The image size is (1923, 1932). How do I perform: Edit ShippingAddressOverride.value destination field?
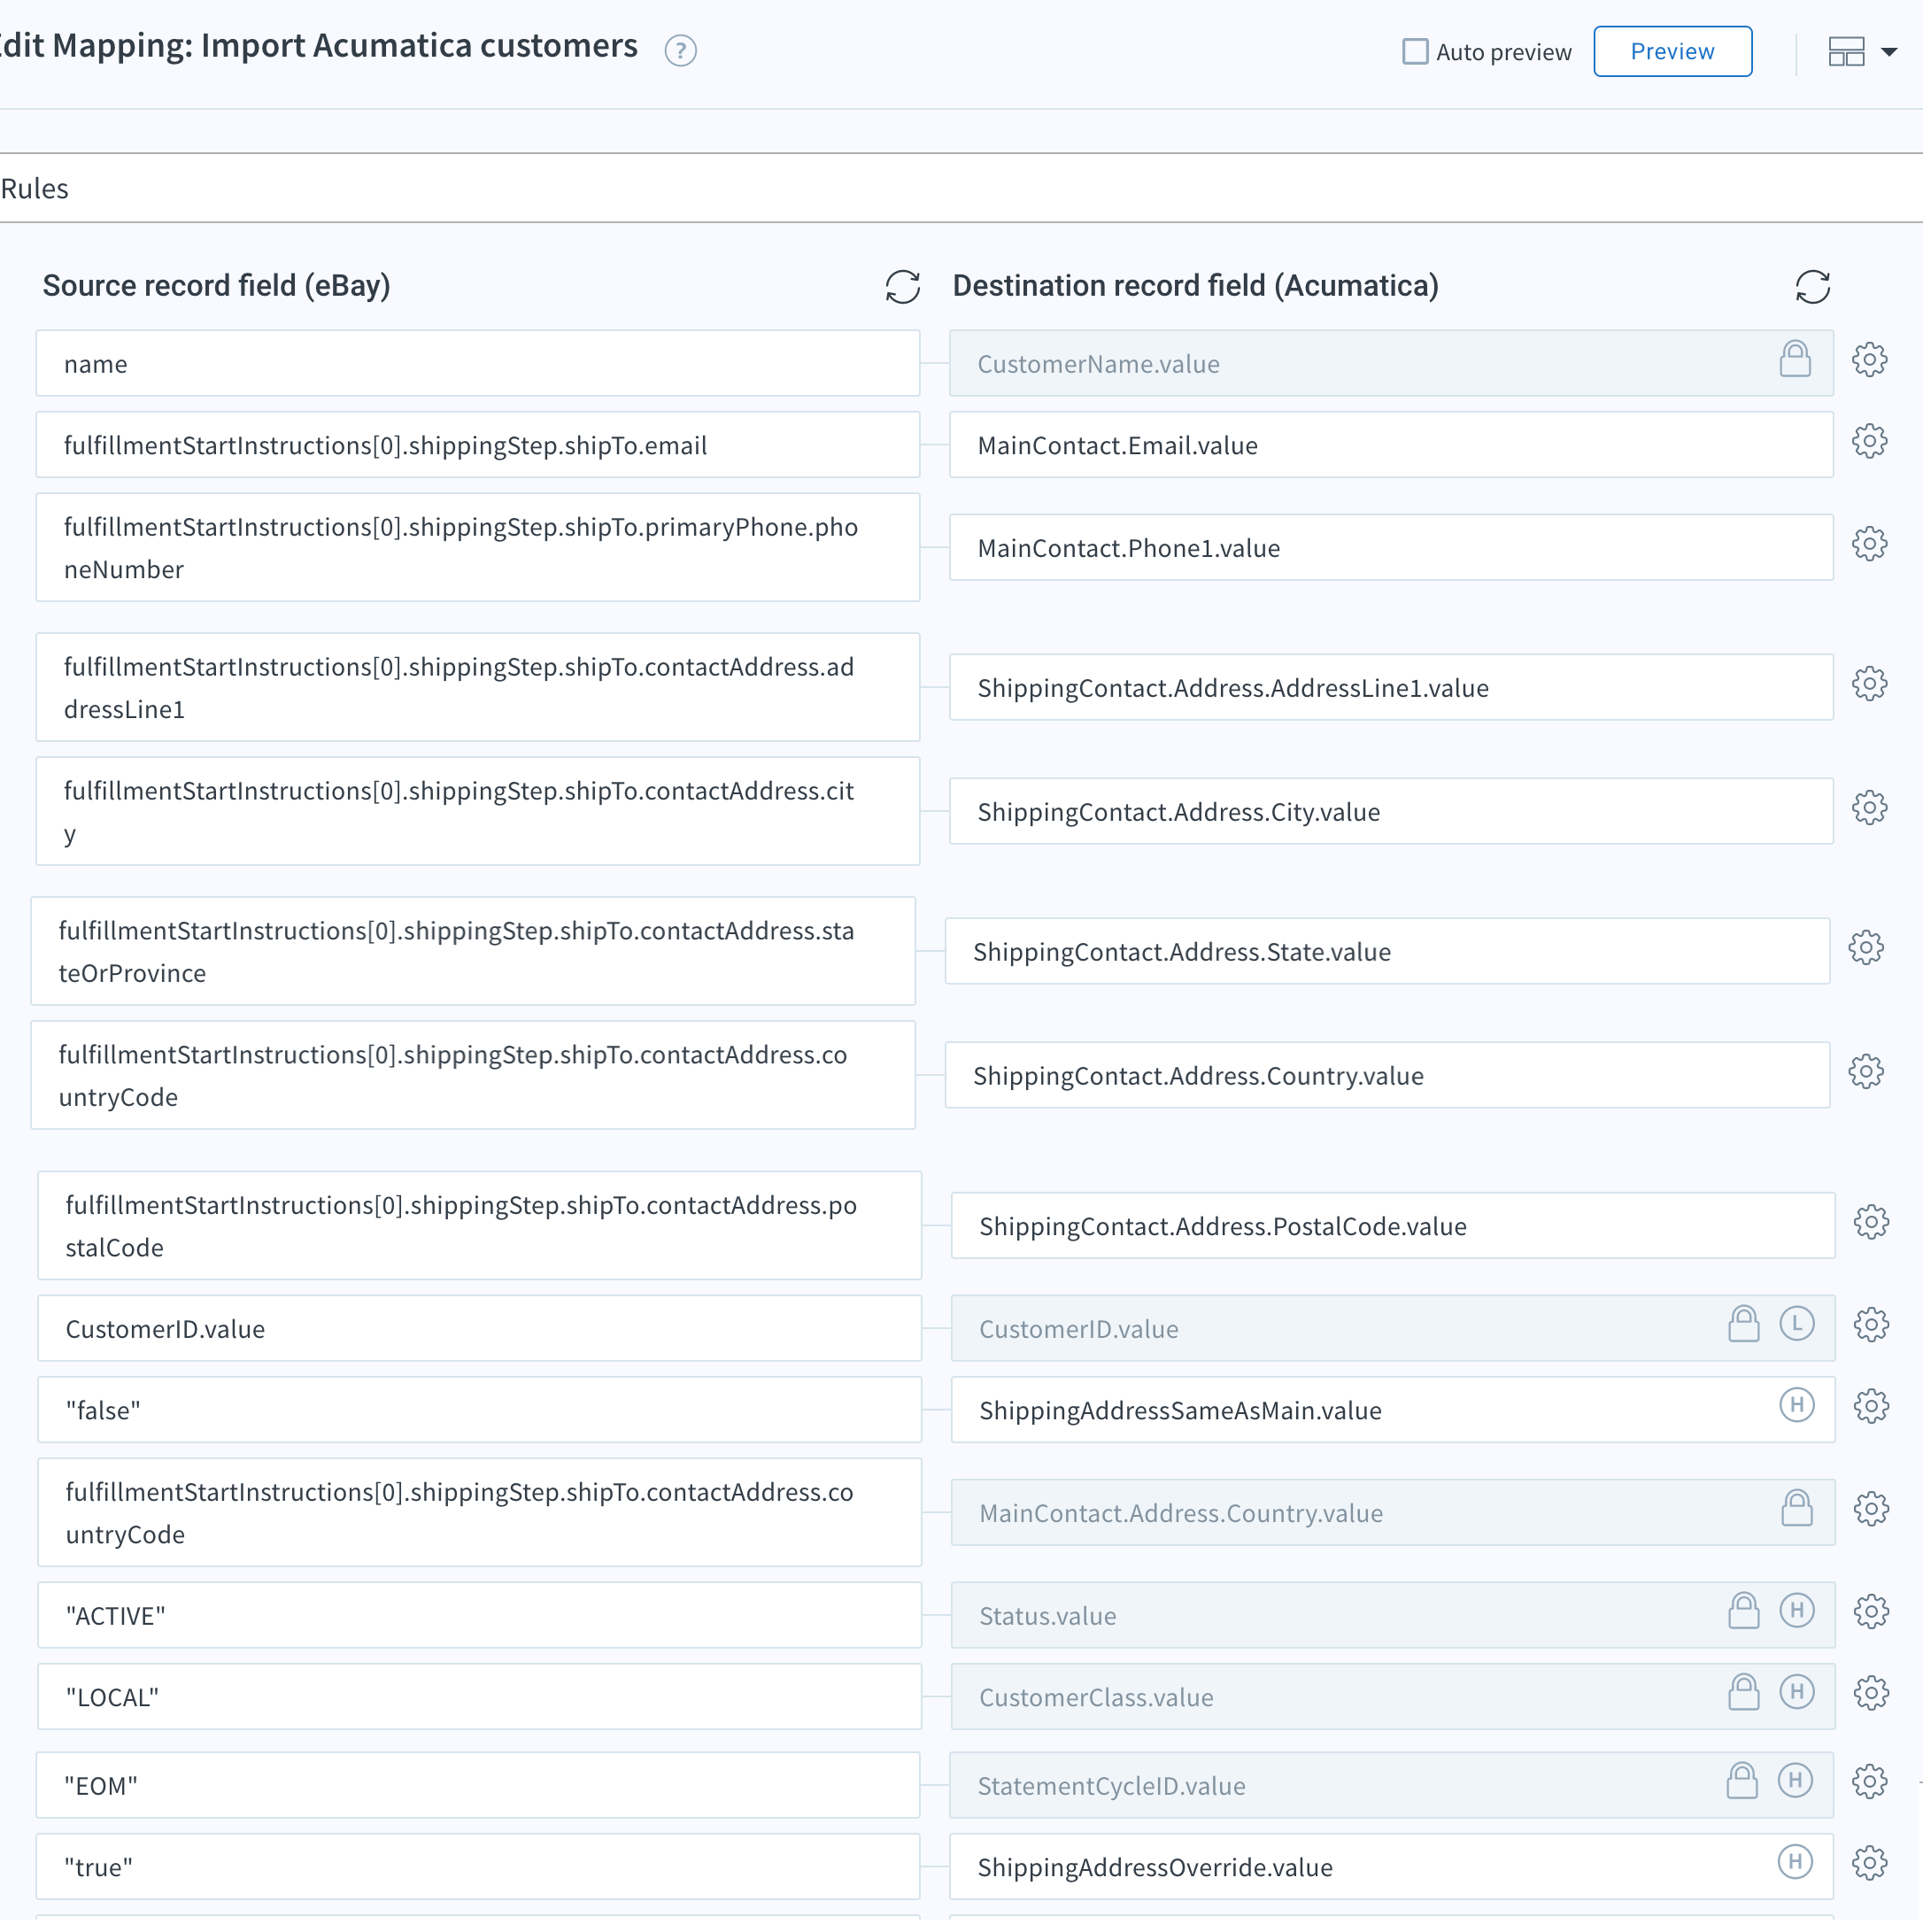tap(1391, 1868)
